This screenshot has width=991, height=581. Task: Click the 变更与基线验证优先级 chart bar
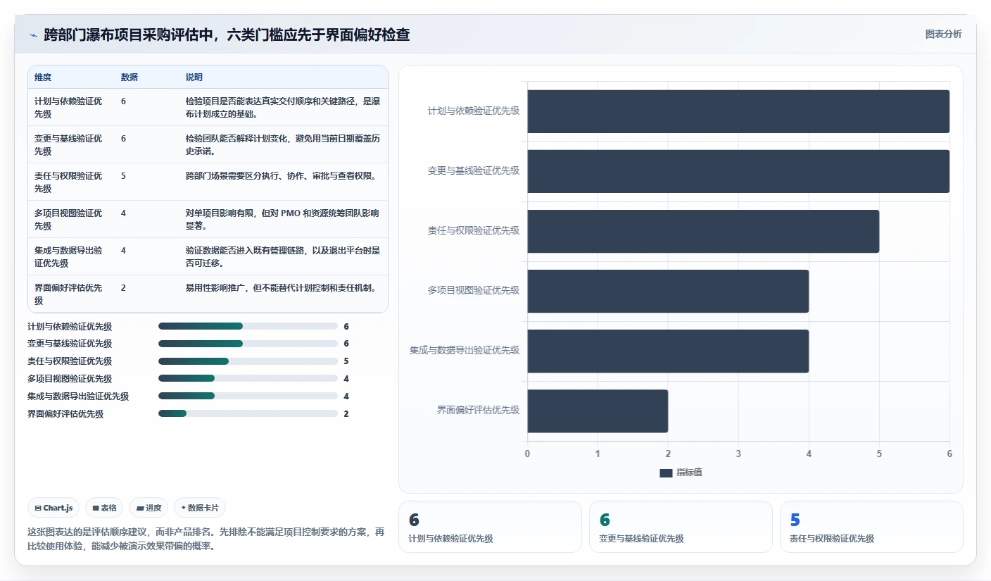click(x=738, y=171)
